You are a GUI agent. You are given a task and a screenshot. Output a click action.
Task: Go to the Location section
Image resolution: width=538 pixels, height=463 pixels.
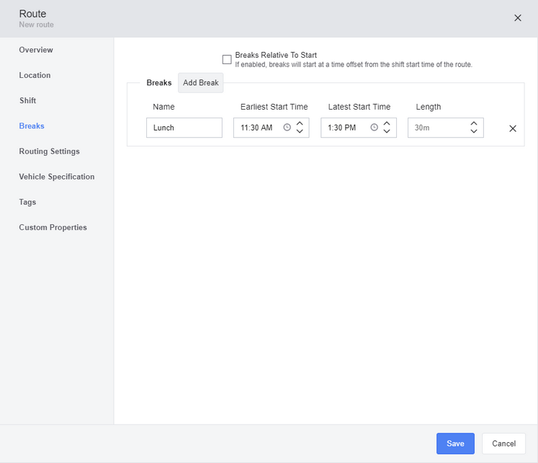click(x=35, y=75)
